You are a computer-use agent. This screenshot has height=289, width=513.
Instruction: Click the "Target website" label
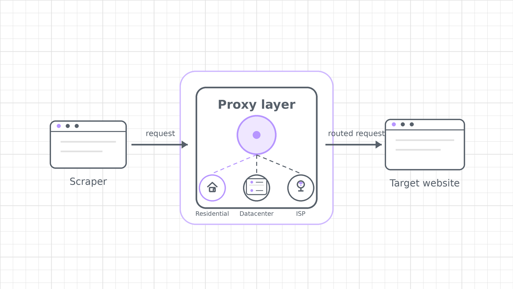pos(425,183)
